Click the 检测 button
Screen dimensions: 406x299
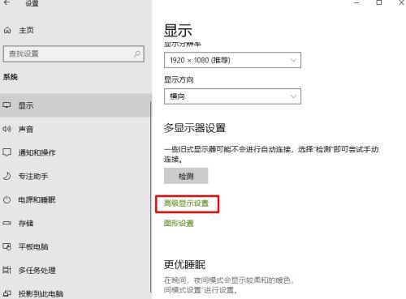186,176
